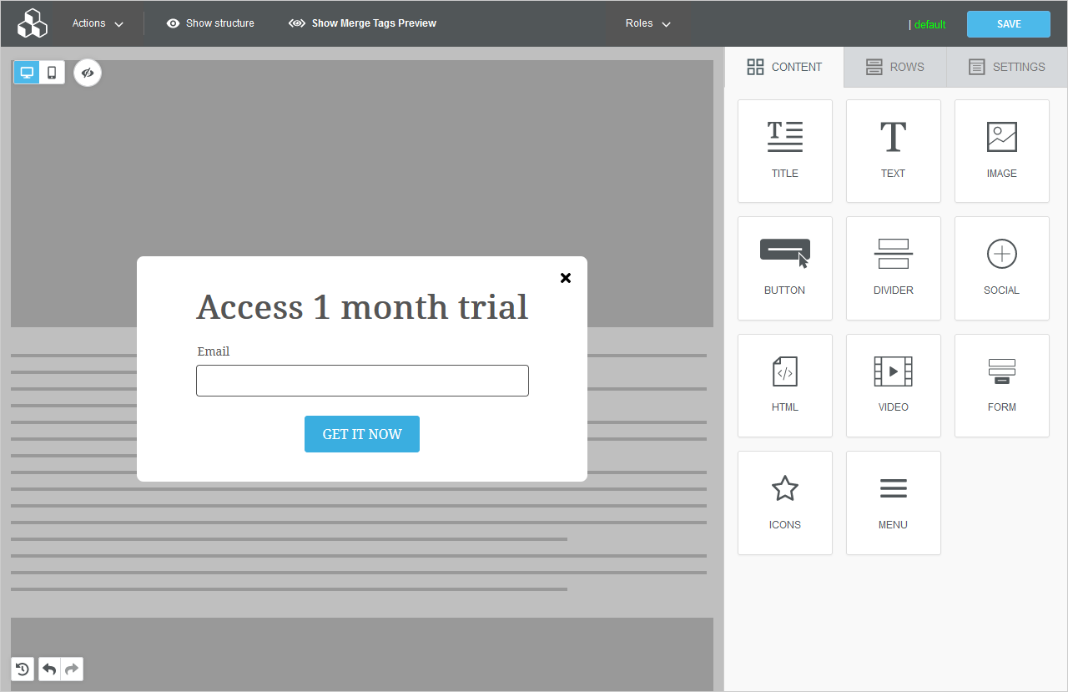The width and height of the screenshot is (1068, 692).
Task: Switch to mobile preview mode
Action: pos(52,73)
